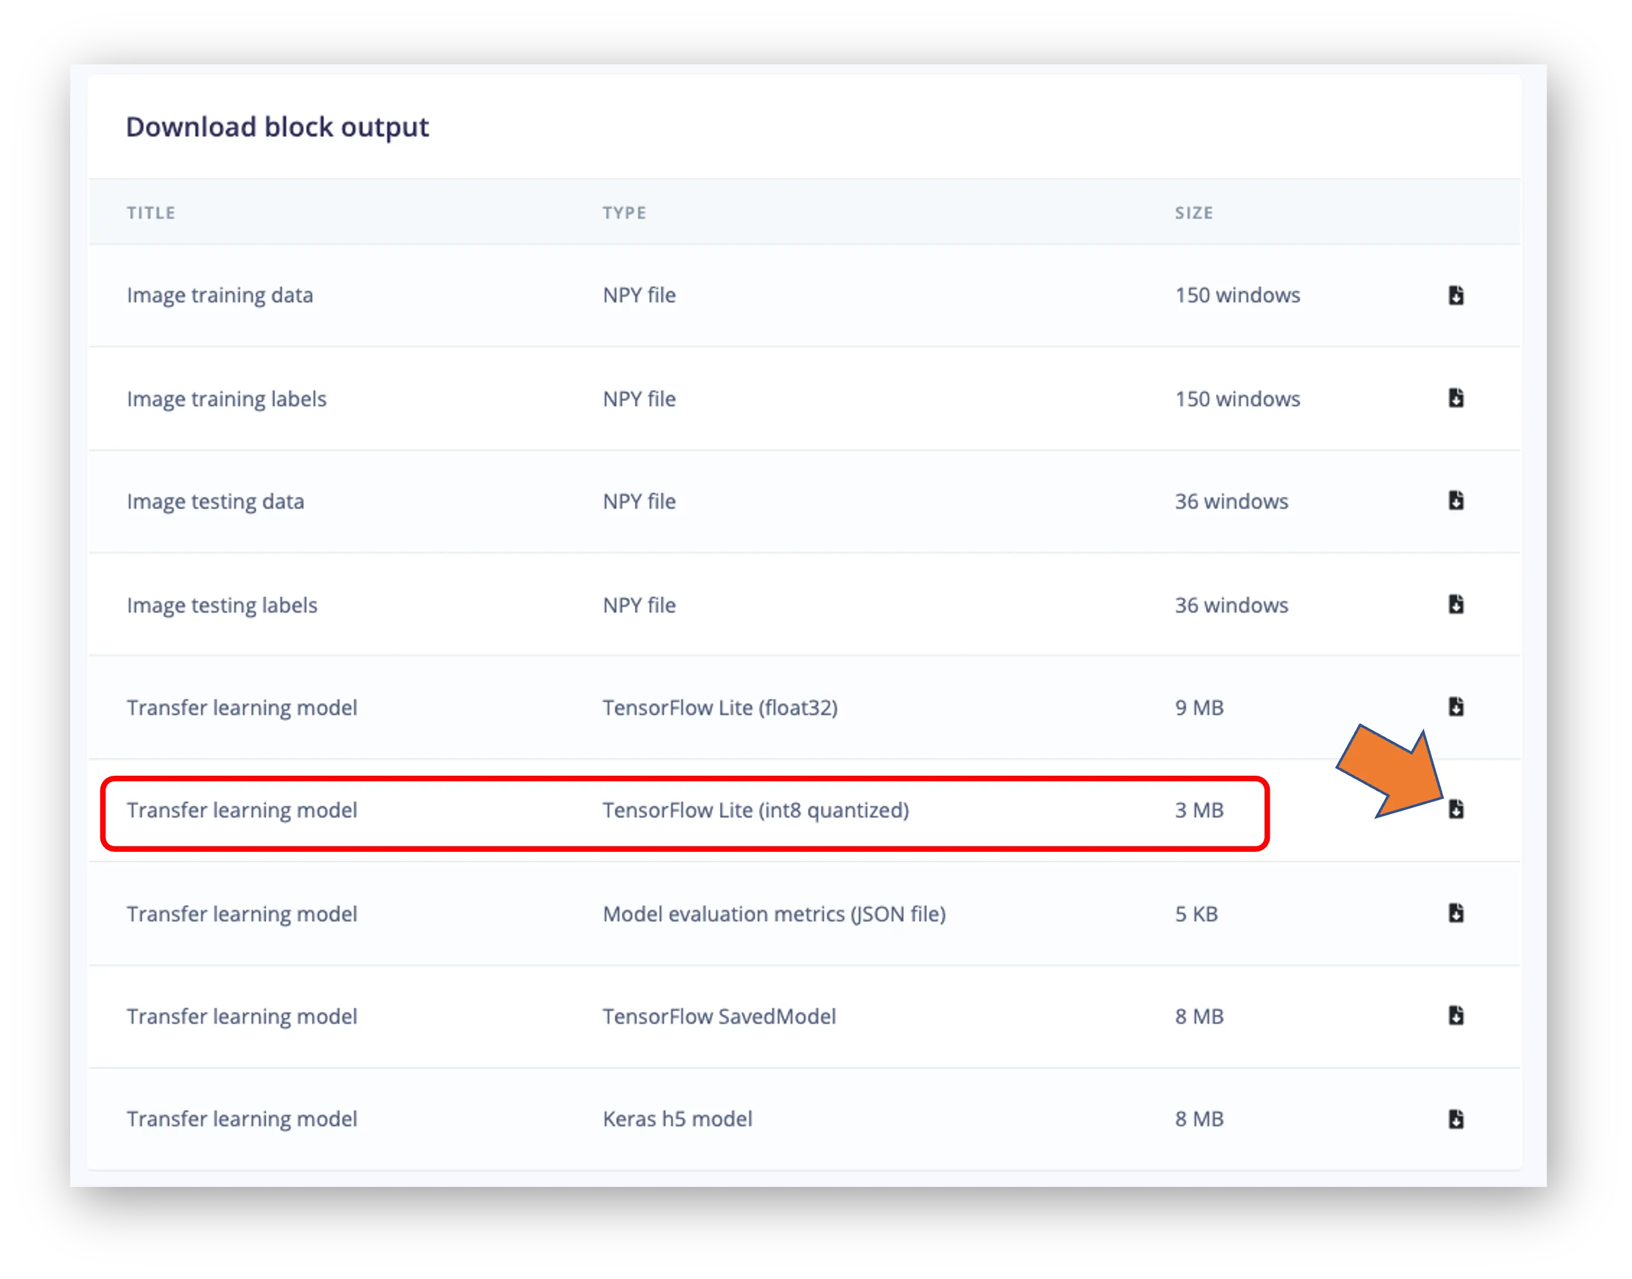
Task: Download the TensorFlow Lite float32 model
Action: tap(1456, 706)
